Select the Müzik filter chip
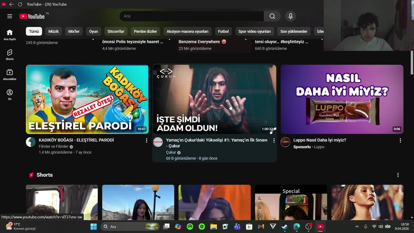The height and width of the screenshot is (233, 414). point(54,31)
